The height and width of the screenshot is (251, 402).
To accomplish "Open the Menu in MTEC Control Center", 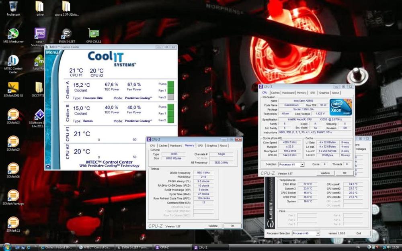I will tap(52, 52).
